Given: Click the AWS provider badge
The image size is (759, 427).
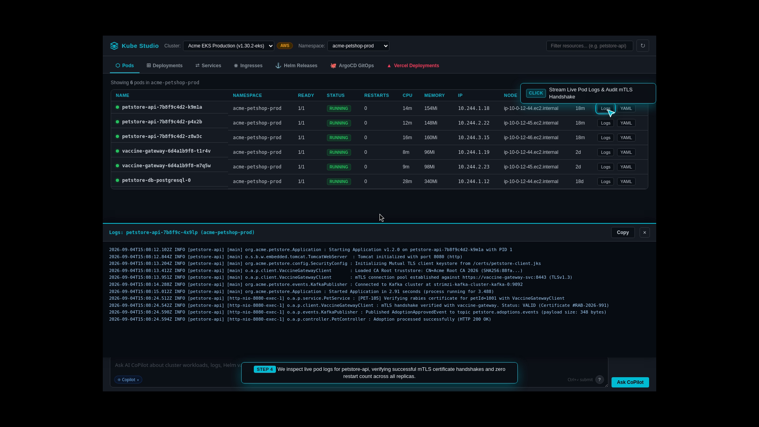Looking at the screenshot, I should click(285, 46).
